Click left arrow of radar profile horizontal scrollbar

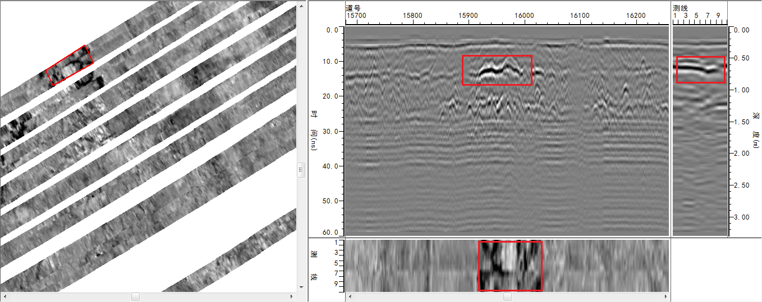(x=348, y=296)
